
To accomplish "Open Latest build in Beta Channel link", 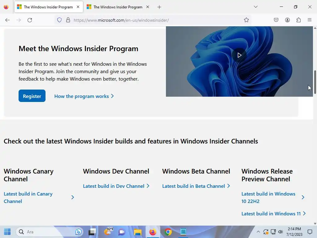I will coord(196,186).
